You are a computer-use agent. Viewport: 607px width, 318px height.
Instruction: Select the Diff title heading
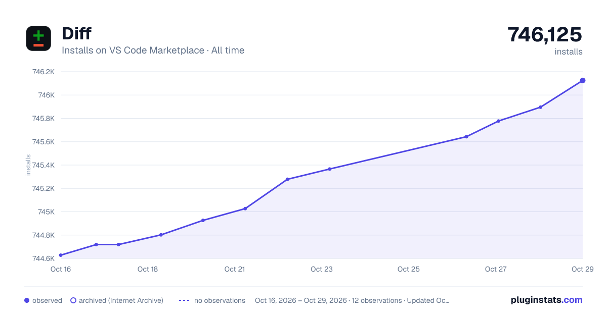point(76,34)
